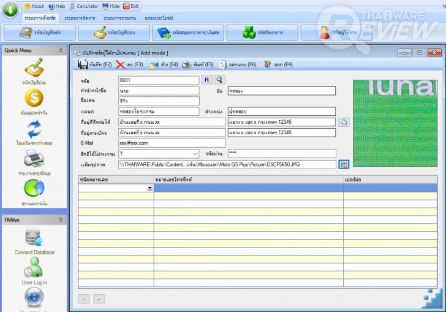This screenshot has width=446, height=312.
Task: Open รหัสบัญชีหลัก ribbon button
Action: tap(40, 32)
